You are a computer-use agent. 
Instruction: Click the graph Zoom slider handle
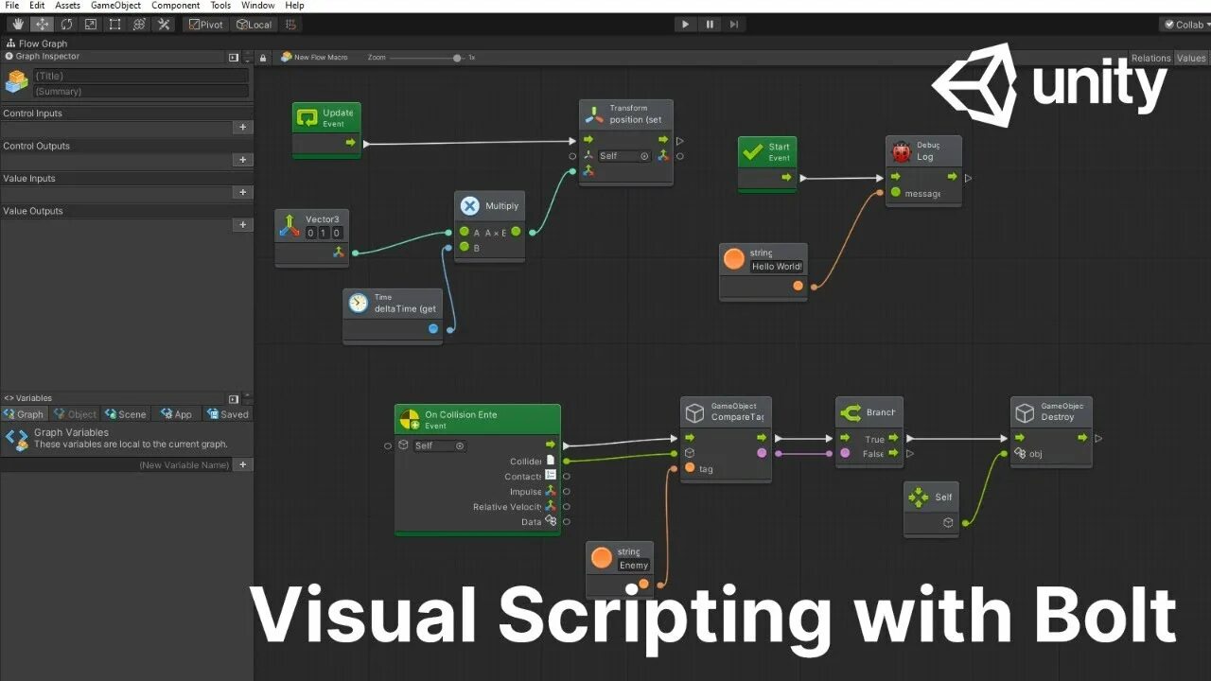tap(457, 58)
